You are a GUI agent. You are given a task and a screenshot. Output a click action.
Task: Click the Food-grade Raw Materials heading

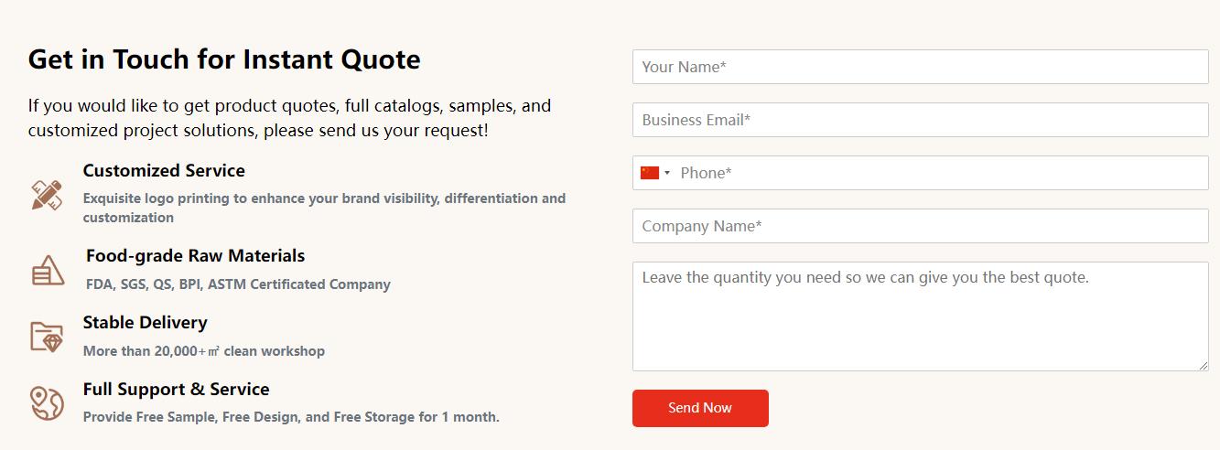point(195,256)
